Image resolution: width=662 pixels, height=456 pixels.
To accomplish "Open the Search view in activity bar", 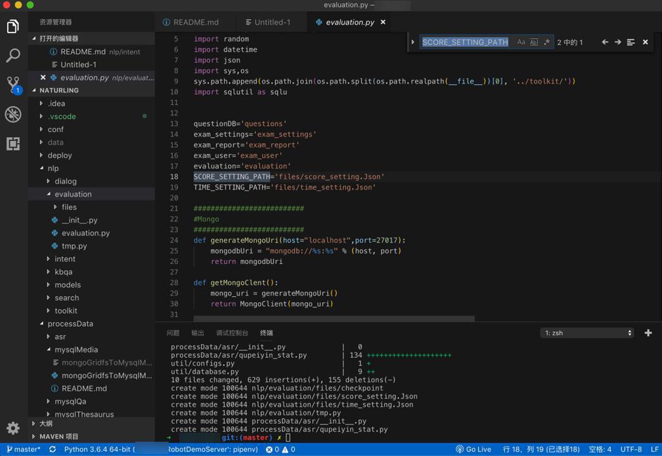I will tap(13, 56).
